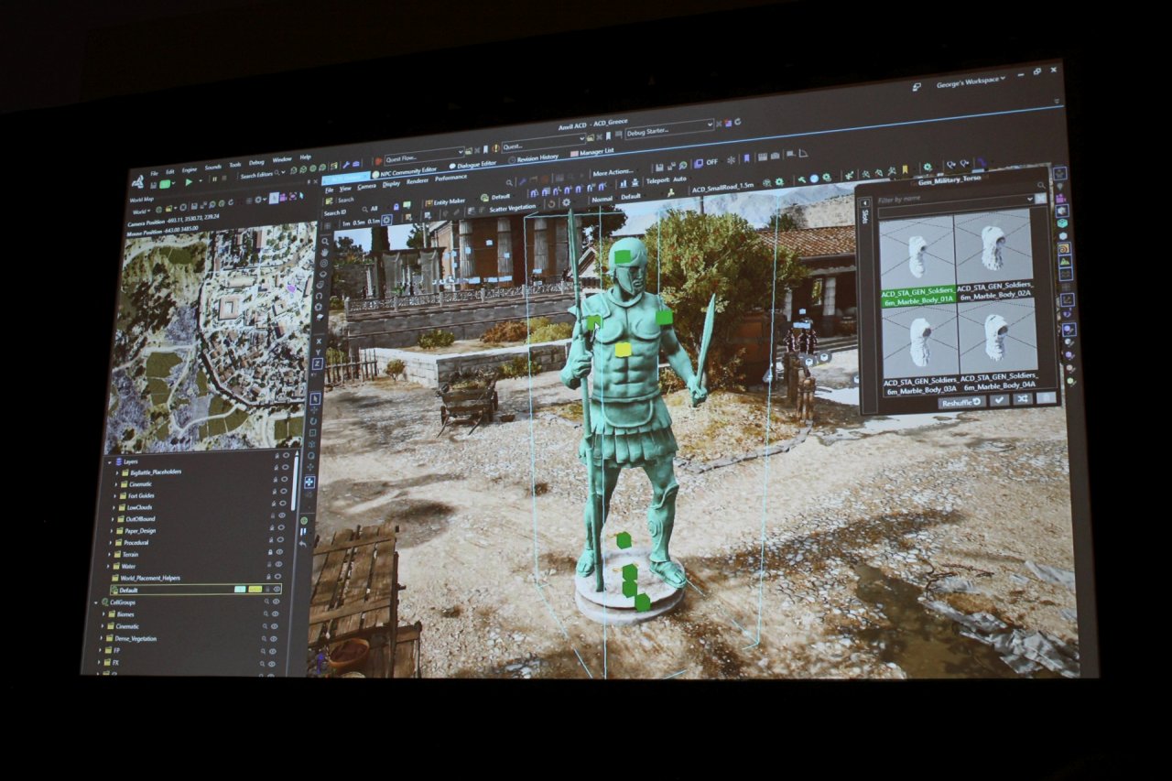Expand the BigBattle_Placeholders layer folder
The width and height of the screenshot is (1172, 781).
pyautogui.click(x=117, y=472)
